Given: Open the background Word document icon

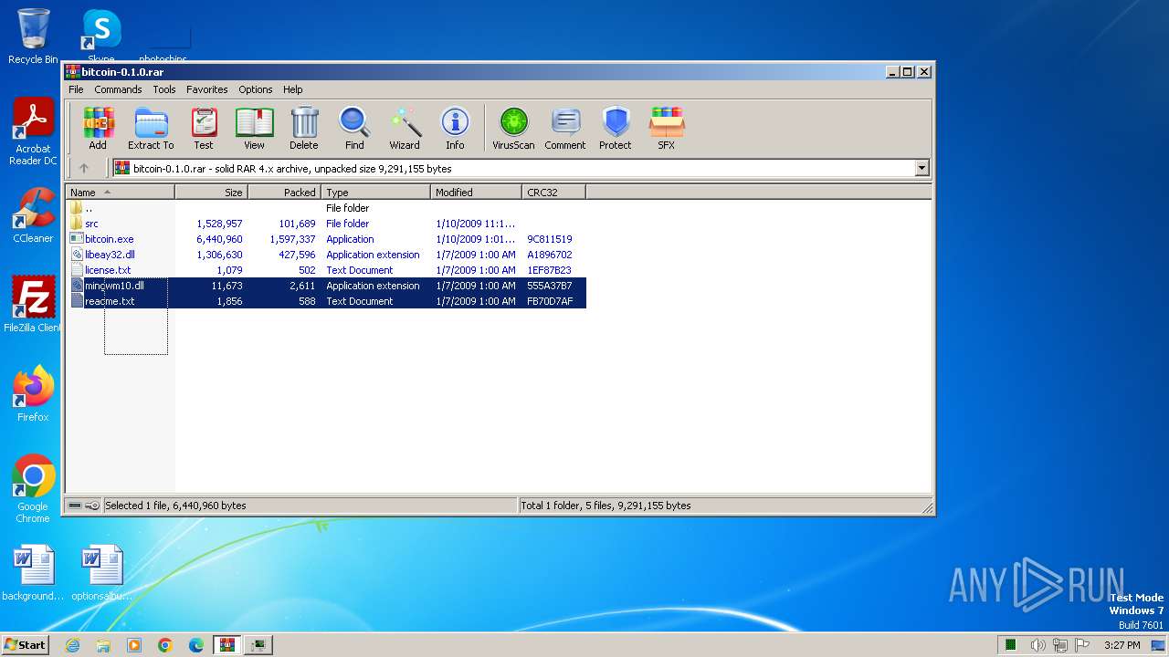Looking at the screenshot, I should pos(34,573).
